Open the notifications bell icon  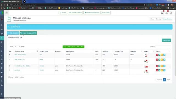click(162, 13)
